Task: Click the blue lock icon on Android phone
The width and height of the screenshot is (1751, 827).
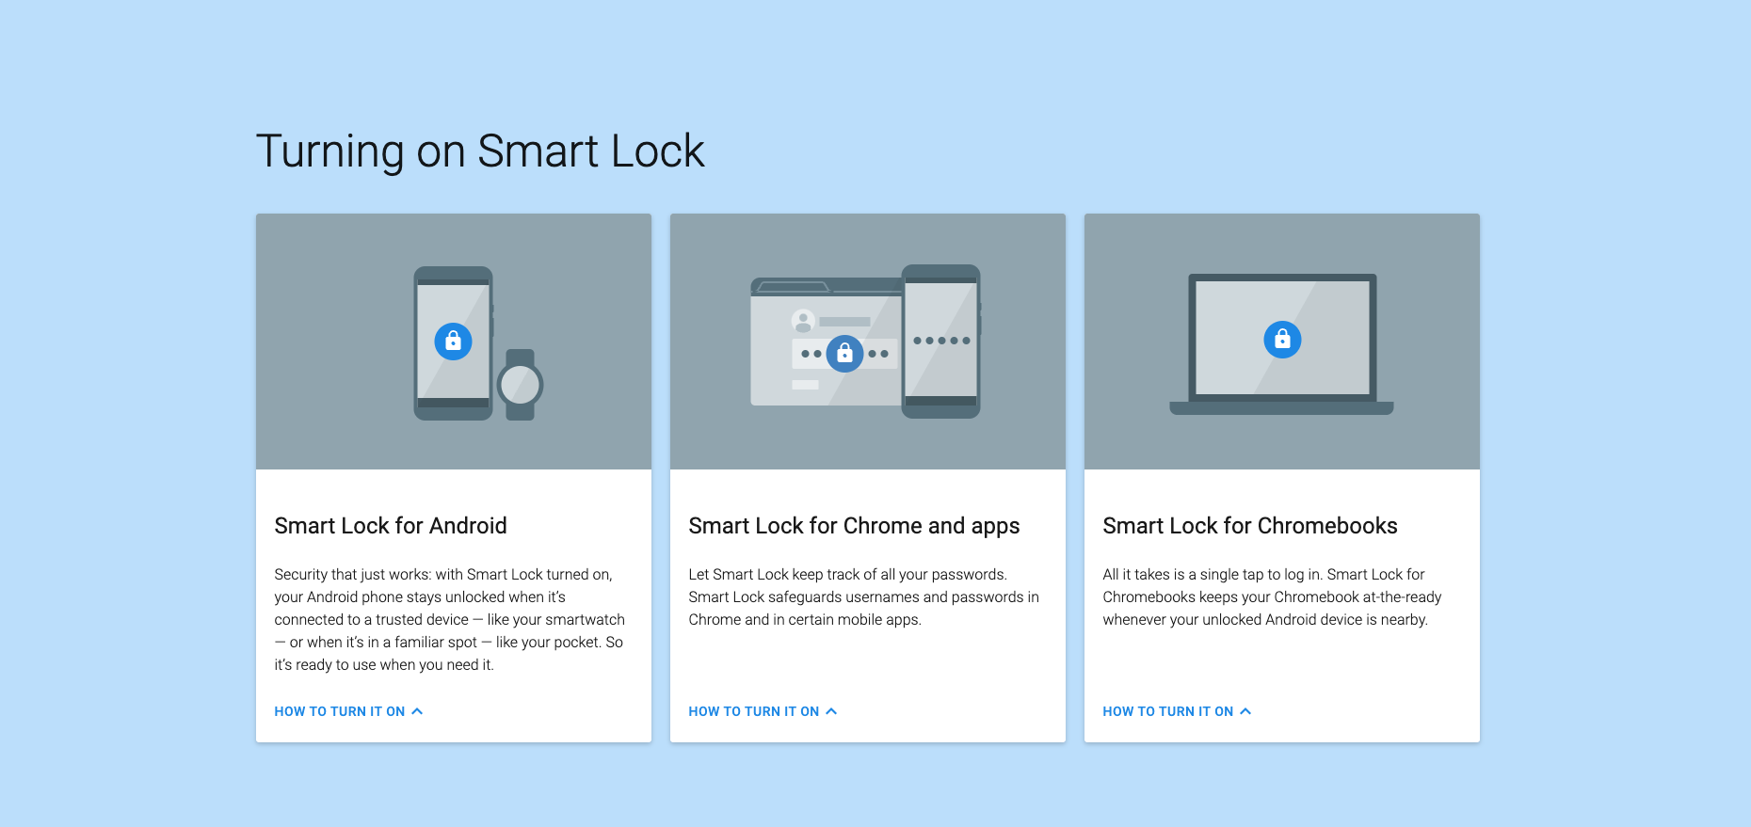Action: pyautogui.click(x=453, y=341)
